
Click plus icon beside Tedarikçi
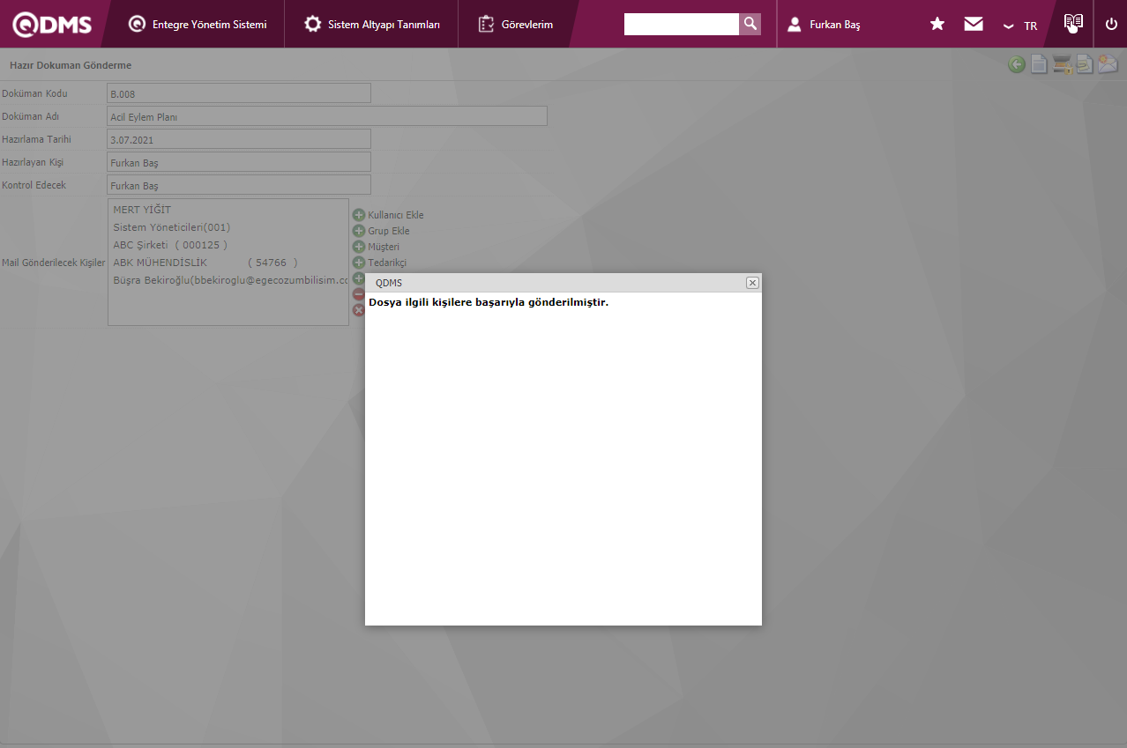[x=359, y=263]
